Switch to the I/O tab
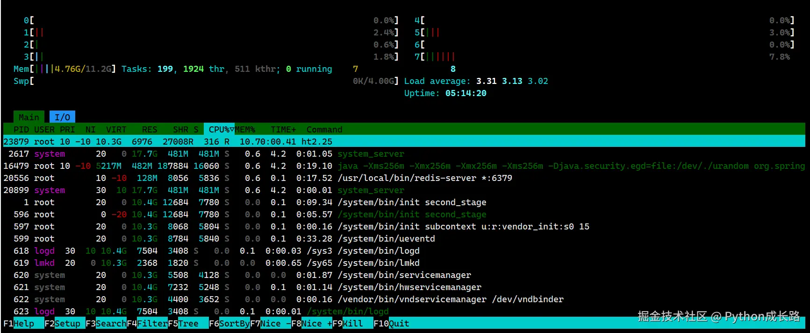The image size is (810, 333). coord(62,117)
